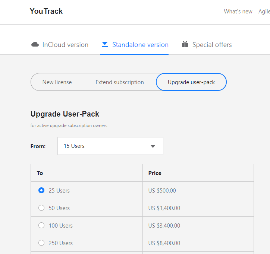Click the dropdown arrow in the From field

pos(153,146)
